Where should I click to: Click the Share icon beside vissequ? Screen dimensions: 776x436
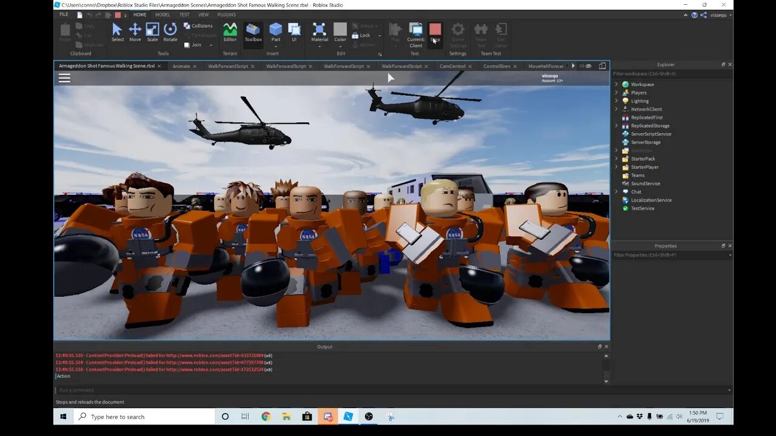(x=703, y=15)
